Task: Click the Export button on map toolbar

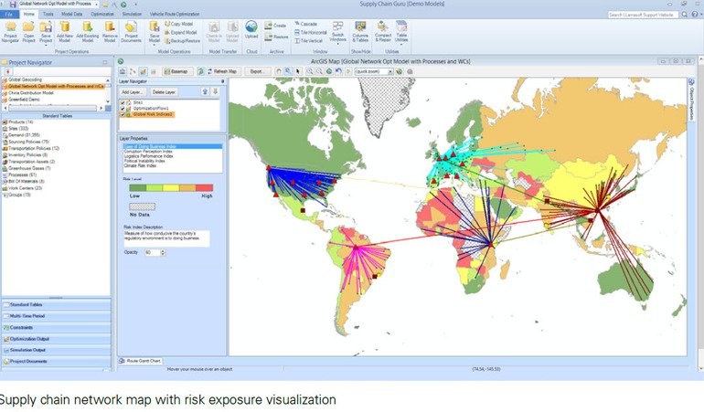Action: tap(257, 71)
